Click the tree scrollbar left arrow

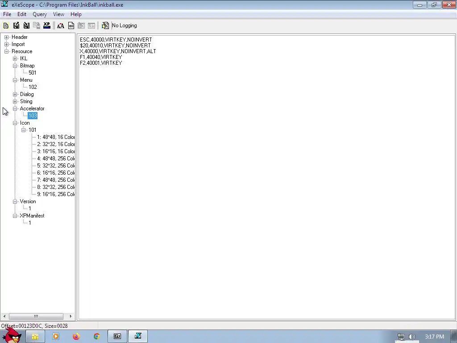click(x=4, y=316)
